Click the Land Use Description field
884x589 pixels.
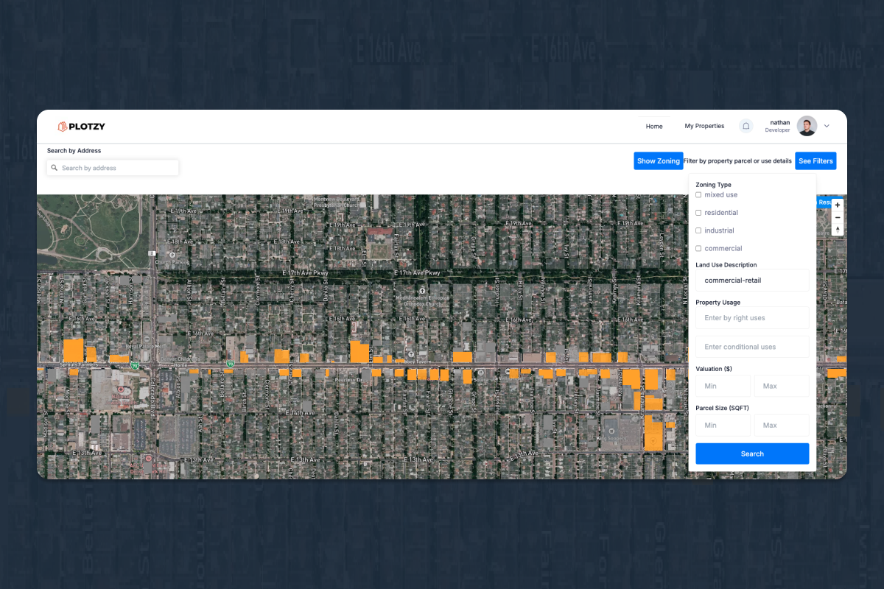752,281
